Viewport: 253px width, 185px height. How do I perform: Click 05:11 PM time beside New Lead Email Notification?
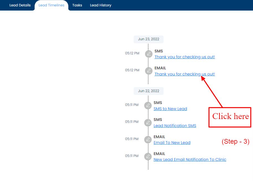[132, 156]
